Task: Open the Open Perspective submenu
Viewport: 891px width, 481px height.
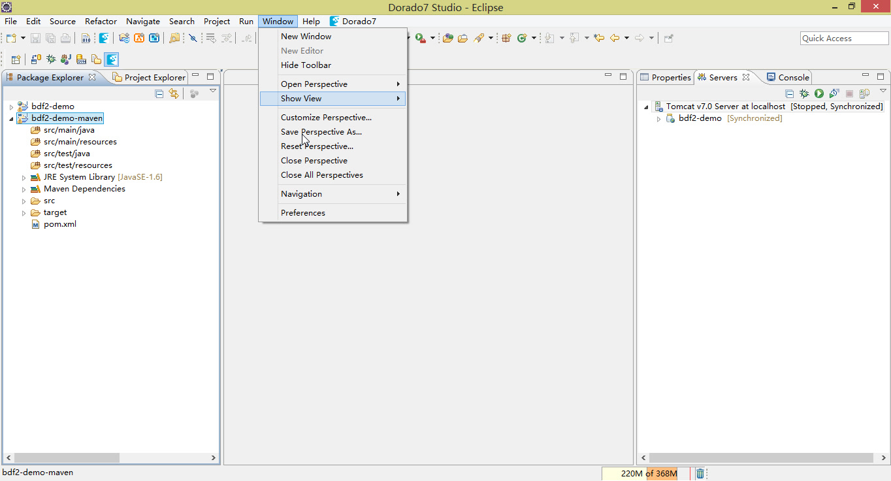Action: [x=332, y=84]
